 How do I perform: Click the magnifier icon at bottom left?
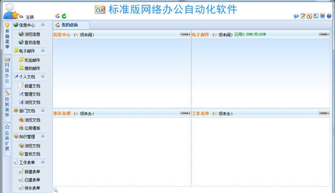click(56, 190)
